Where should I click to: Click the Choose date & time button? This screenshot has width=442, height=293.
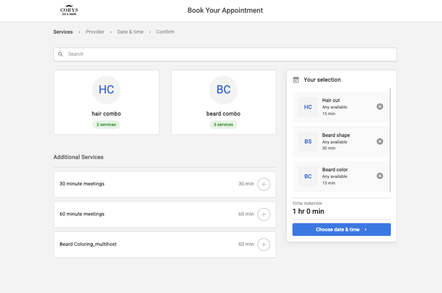click(x=341, y=229)
